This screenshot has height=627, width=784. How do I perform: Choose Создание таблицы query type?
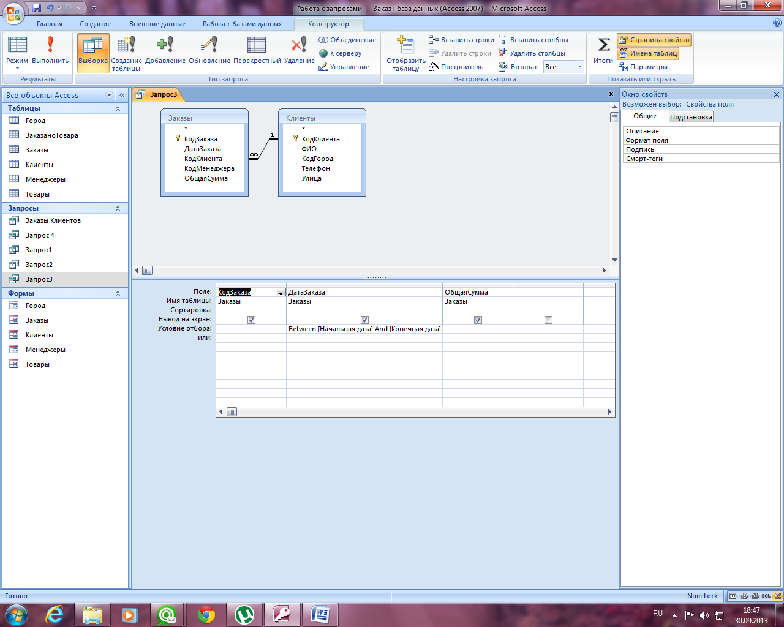point(127,53)
